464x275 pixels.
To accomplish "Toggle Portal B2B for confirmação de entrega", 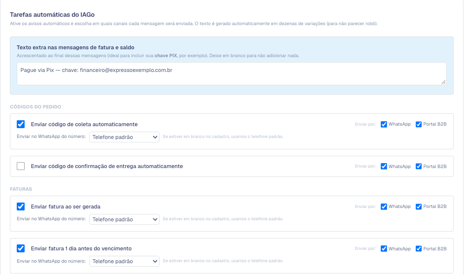I will 418,167.
